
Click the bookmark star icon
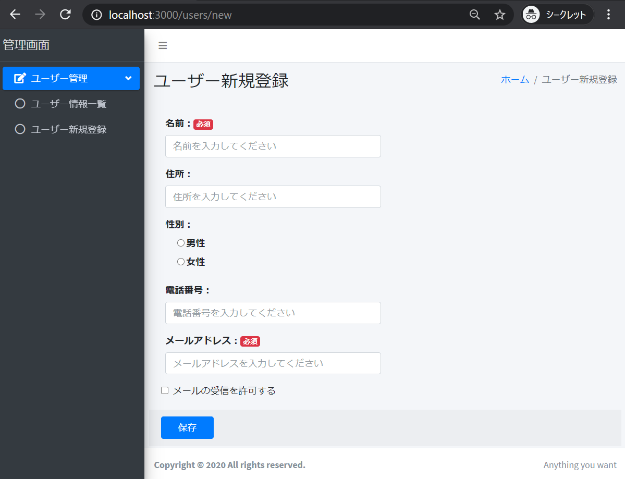[x=500, y=14]
